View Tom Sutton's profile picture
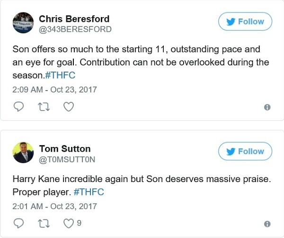Viewport: 284px width, 238px height. [x=23, y=153]
